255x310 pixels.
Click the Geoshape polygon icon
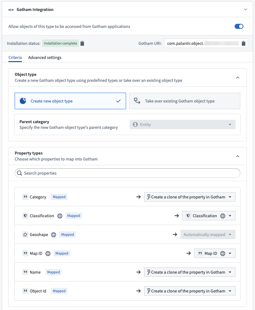click(25, 234)
